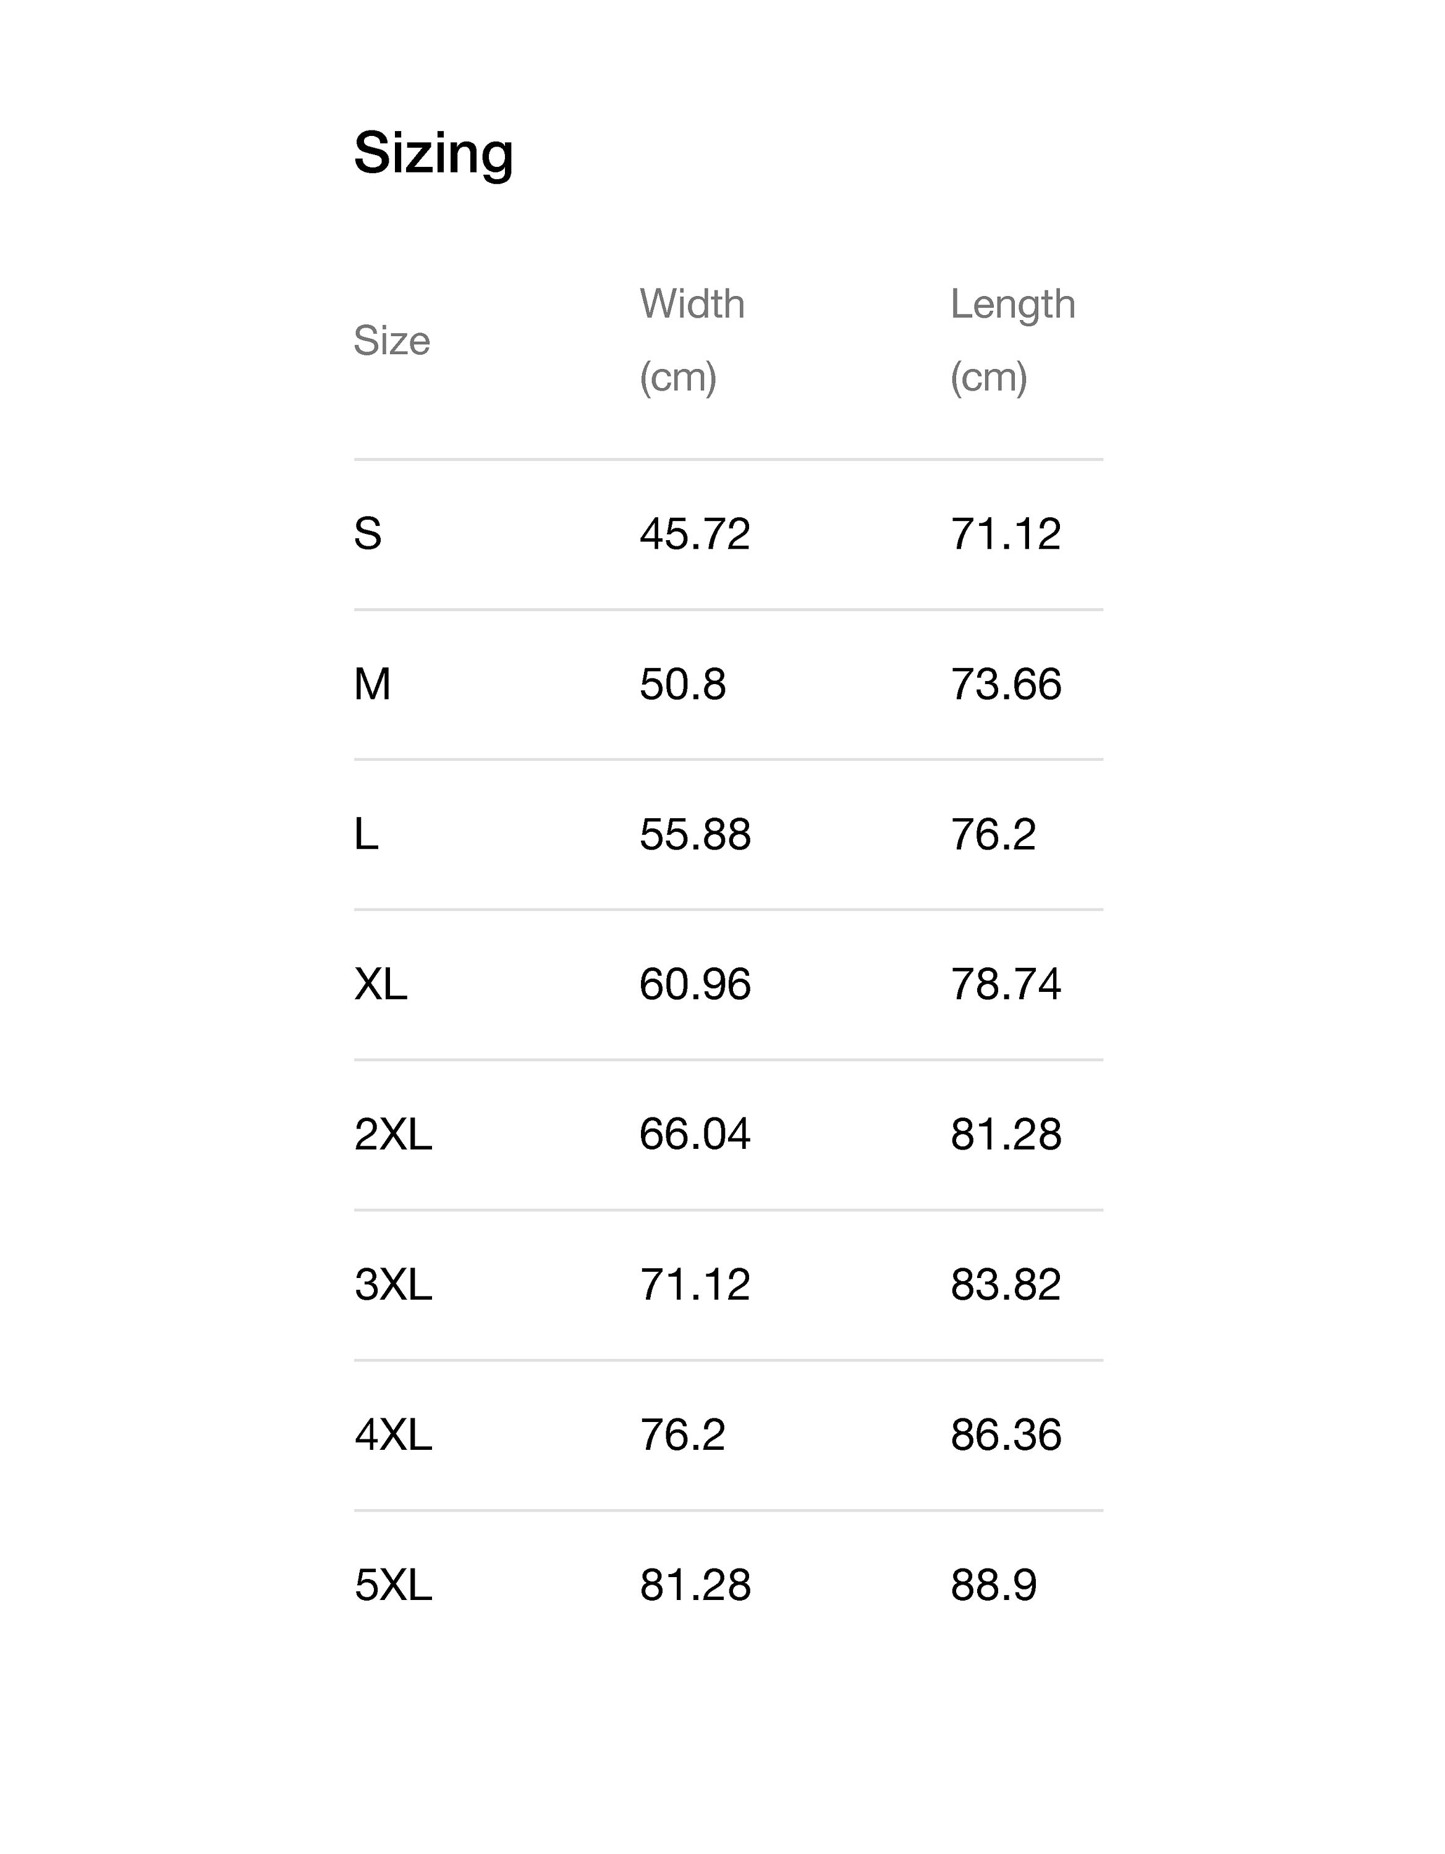Click the Width (cm) column header
The height and width of the screenshot is (1854, 1445).
point(692,341)
